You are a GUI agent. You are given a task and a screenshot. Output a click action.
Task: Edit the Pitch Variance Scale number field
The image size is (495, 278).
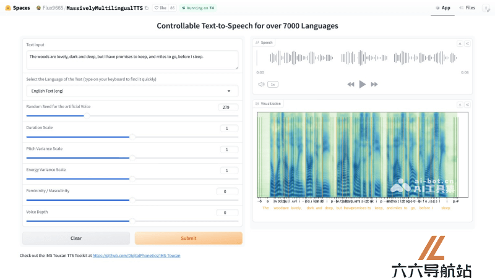(228, 150)
